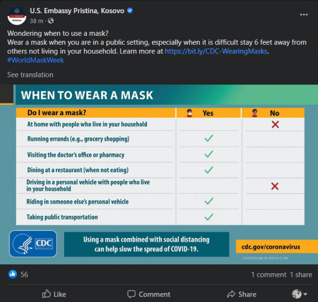Open the post options three-dots menu

point(303,15)
